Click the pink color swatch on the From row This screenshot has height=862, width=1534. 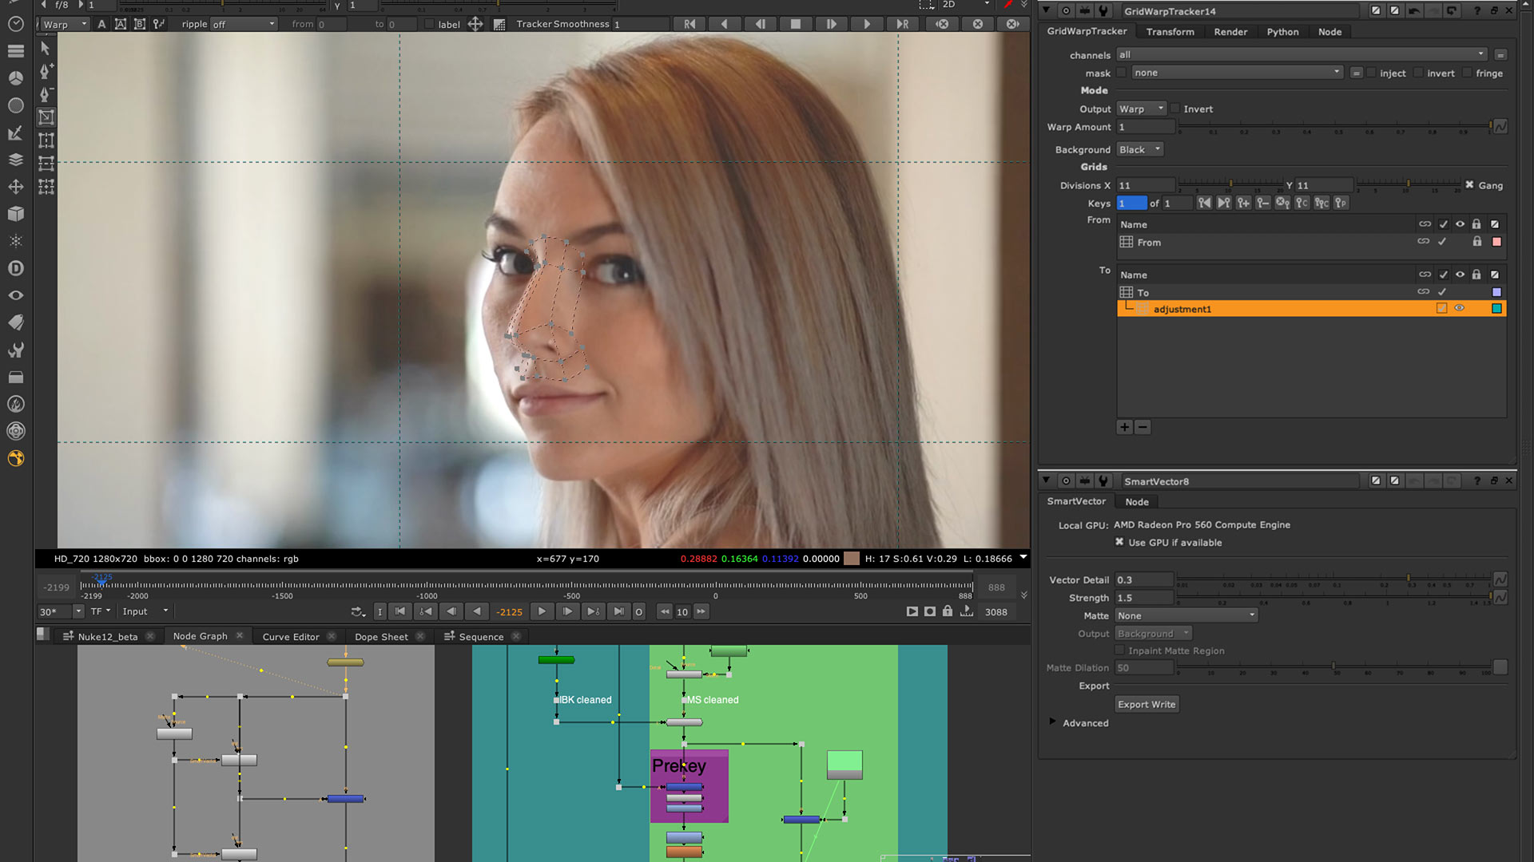pos(1497,242)
